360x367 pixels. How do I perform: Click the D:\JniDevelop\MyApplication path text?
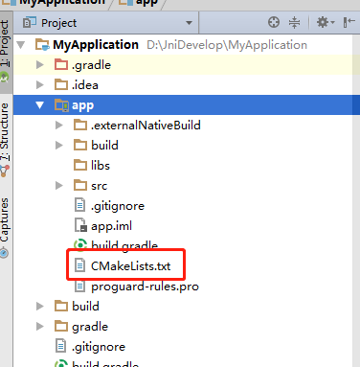[x=227, y=45]
